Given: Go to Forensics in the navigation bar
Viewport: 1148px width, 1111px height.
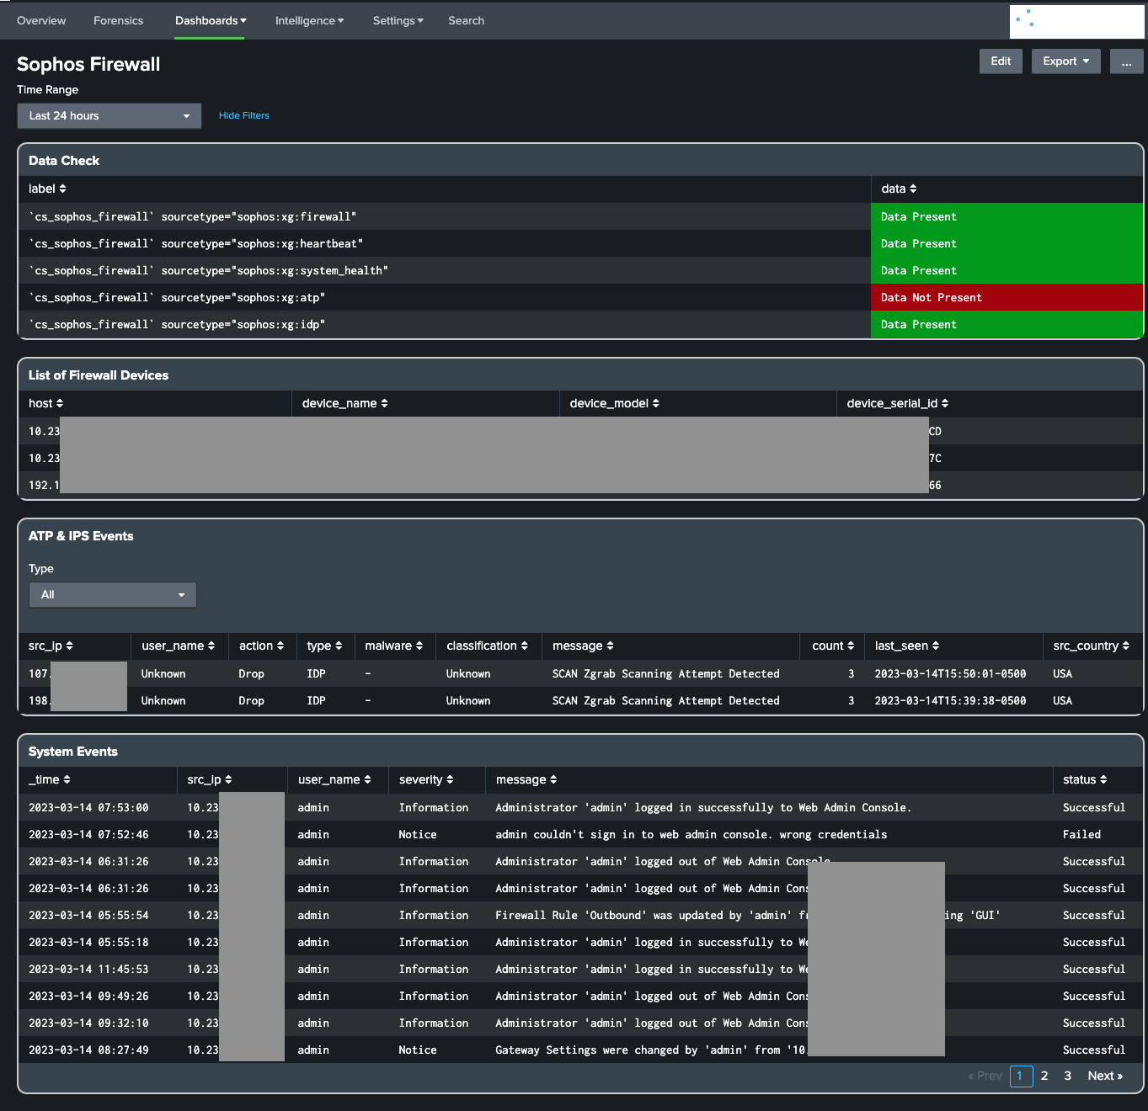Looking at the screenshot, I should pyautogui.click(x=118, y=20).
